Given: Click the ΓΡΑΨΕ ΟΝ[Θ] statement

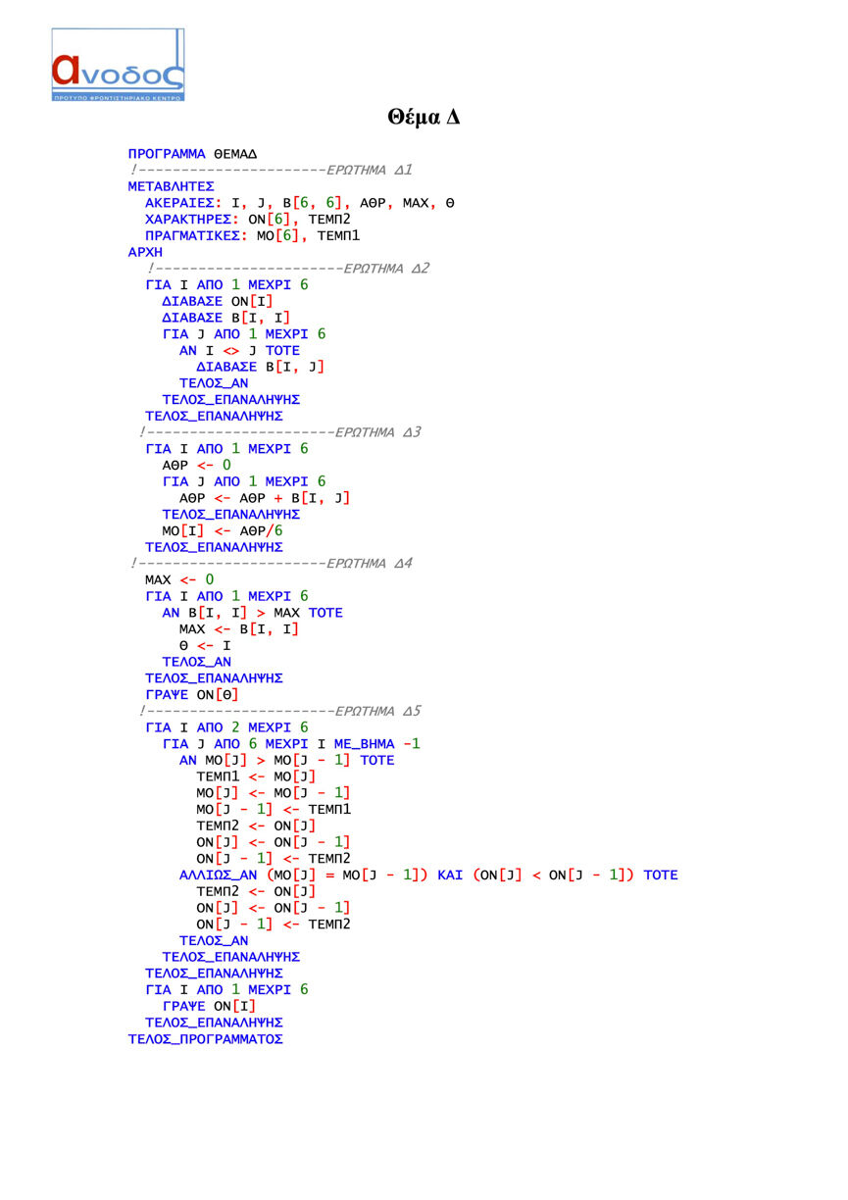Looking at the screenshot, I should coord(192,694).
